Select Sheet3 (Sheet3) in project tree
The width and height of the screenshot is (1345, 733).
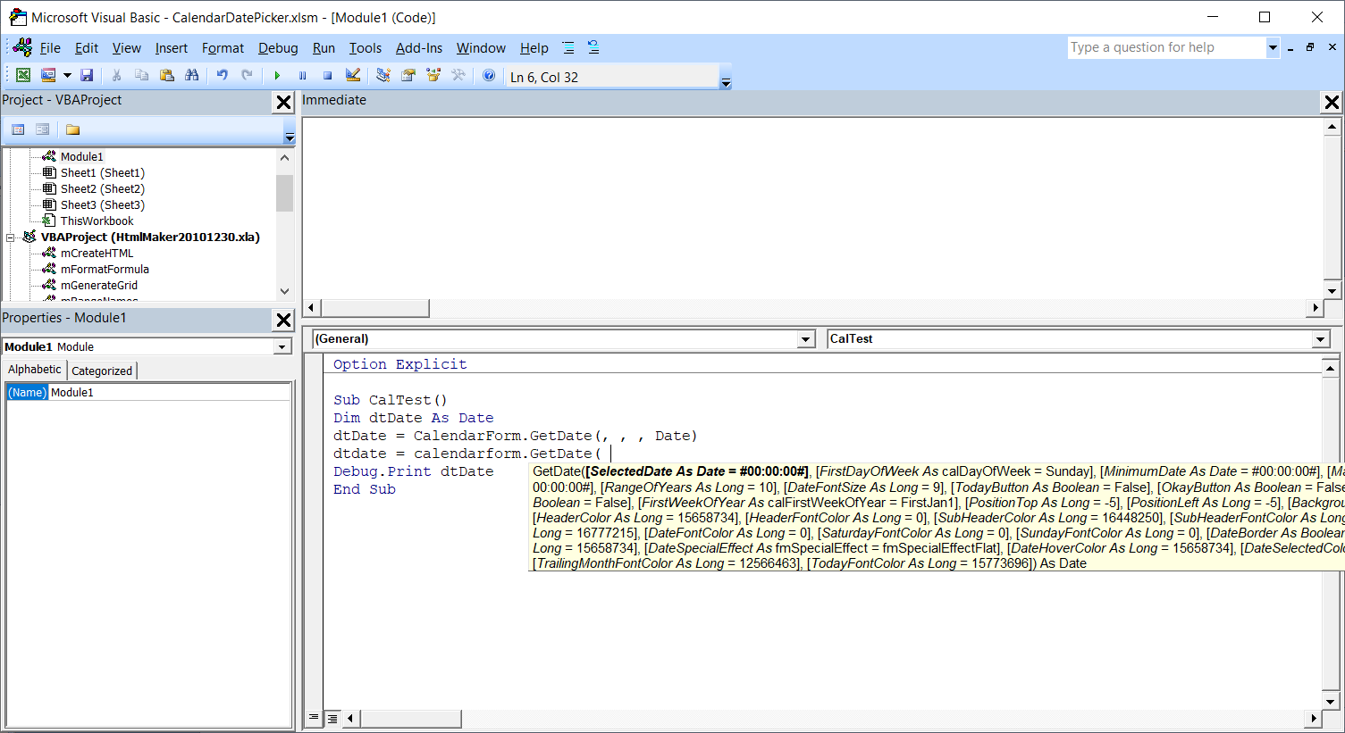(x=102, y=204)
